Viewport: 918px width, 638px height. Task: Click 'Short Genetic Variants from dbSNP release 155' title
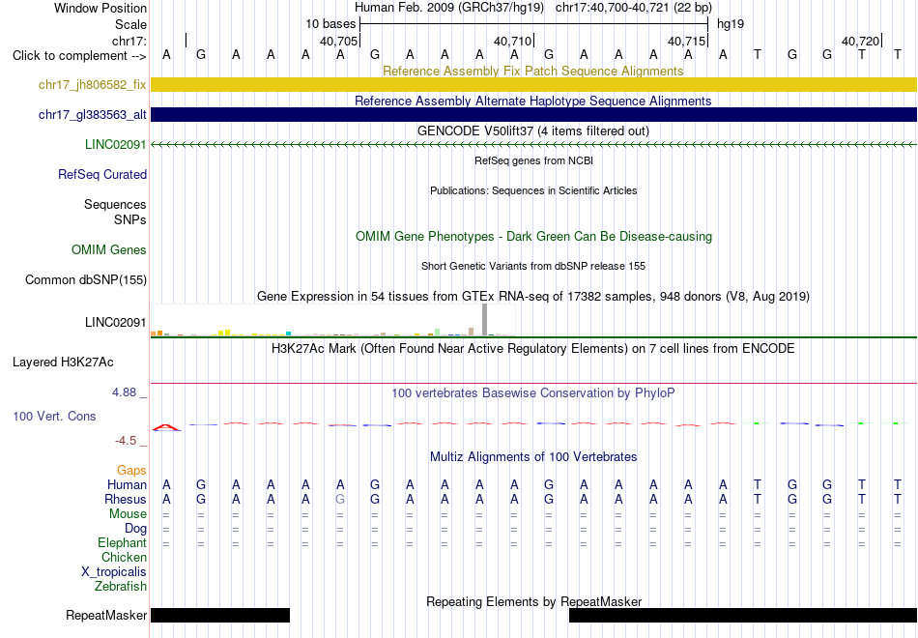pos(533,266)
